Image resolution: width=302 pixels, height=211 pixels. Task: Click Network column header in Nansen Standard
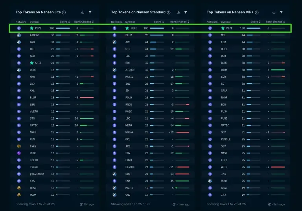pyautogui.click(x=116, y=22)
